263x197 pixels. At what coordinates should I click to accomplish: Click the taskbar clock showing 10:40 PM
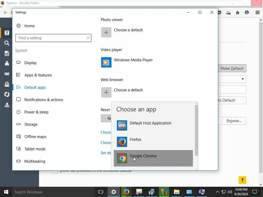(241, 192)
